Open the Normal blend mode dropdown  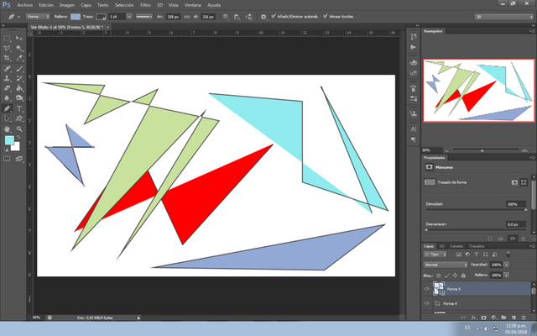click(446, 265)
